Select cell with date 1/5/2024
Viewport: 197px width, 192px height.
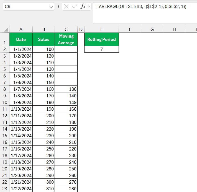coord(21,76)
